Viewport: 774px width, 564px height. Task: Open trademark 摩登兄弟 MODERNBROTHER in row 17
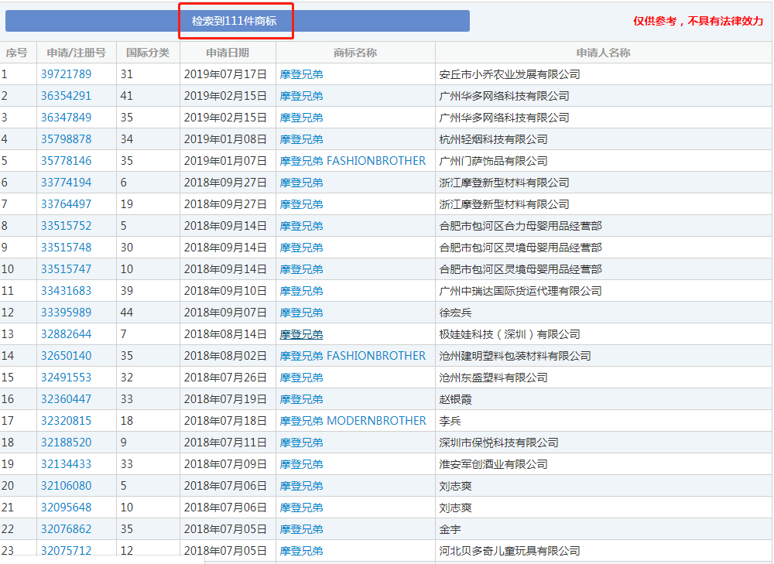pyautogui.click(x=353, y=421)
